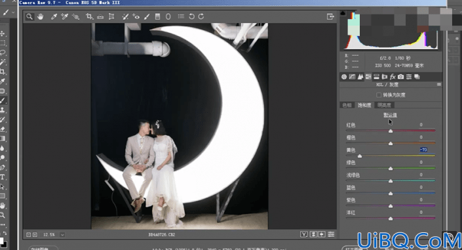Select the Zoom tool in Camera Raw toolbar
The width and height of the screenshot is (462, 250).
(29, 16)
